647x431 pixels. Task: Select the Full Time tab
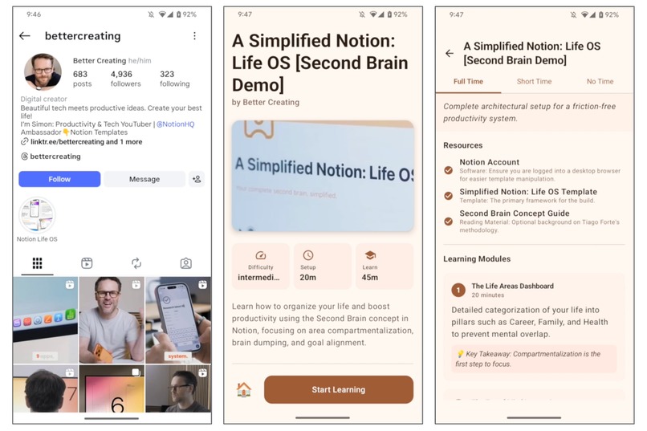coord(468,82)
